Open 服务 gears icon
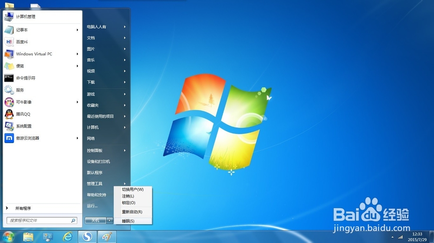The width and height of the screenshot is (434, 243). [x=9, y=90]
